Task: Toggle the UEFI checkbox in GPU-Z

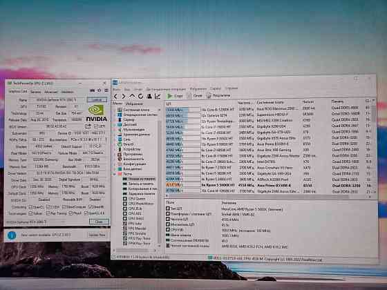Action: point(96,126)
